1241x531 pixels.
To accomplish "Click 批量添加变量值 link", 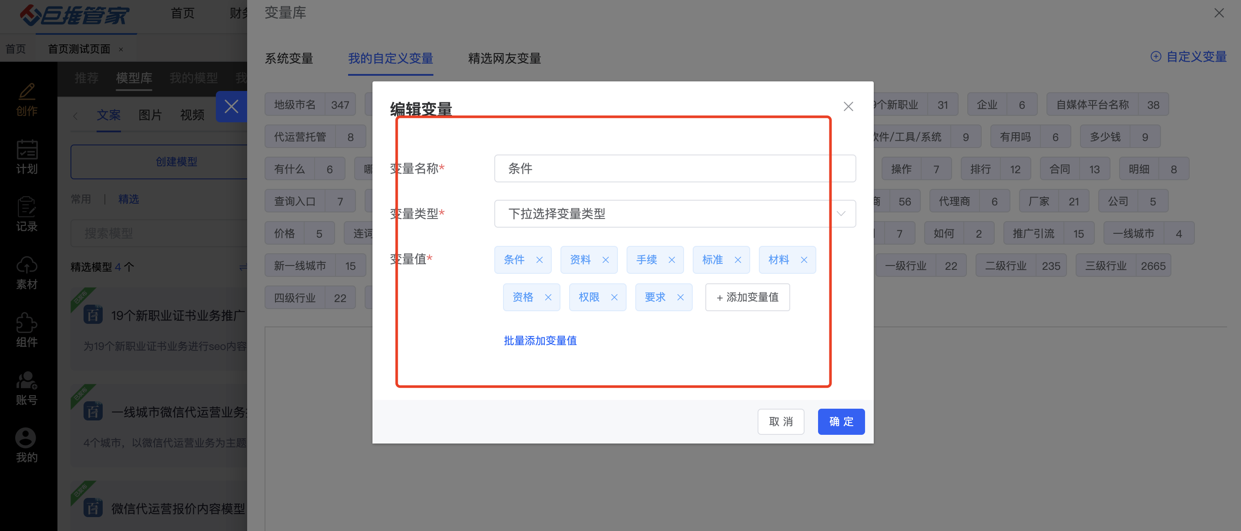I will [540, 341].
